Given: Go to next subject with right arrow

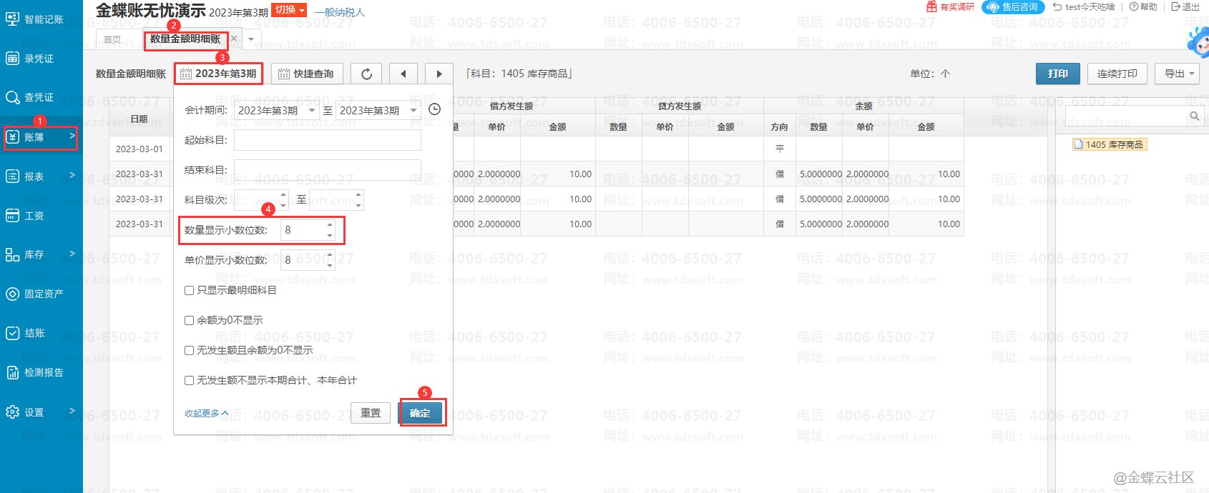Looking at the screenshot, I should (439, 74).
